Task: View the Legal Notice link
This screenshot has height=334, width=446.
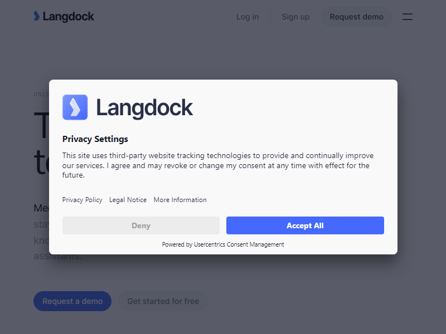Action: click(x=128, y=200)
